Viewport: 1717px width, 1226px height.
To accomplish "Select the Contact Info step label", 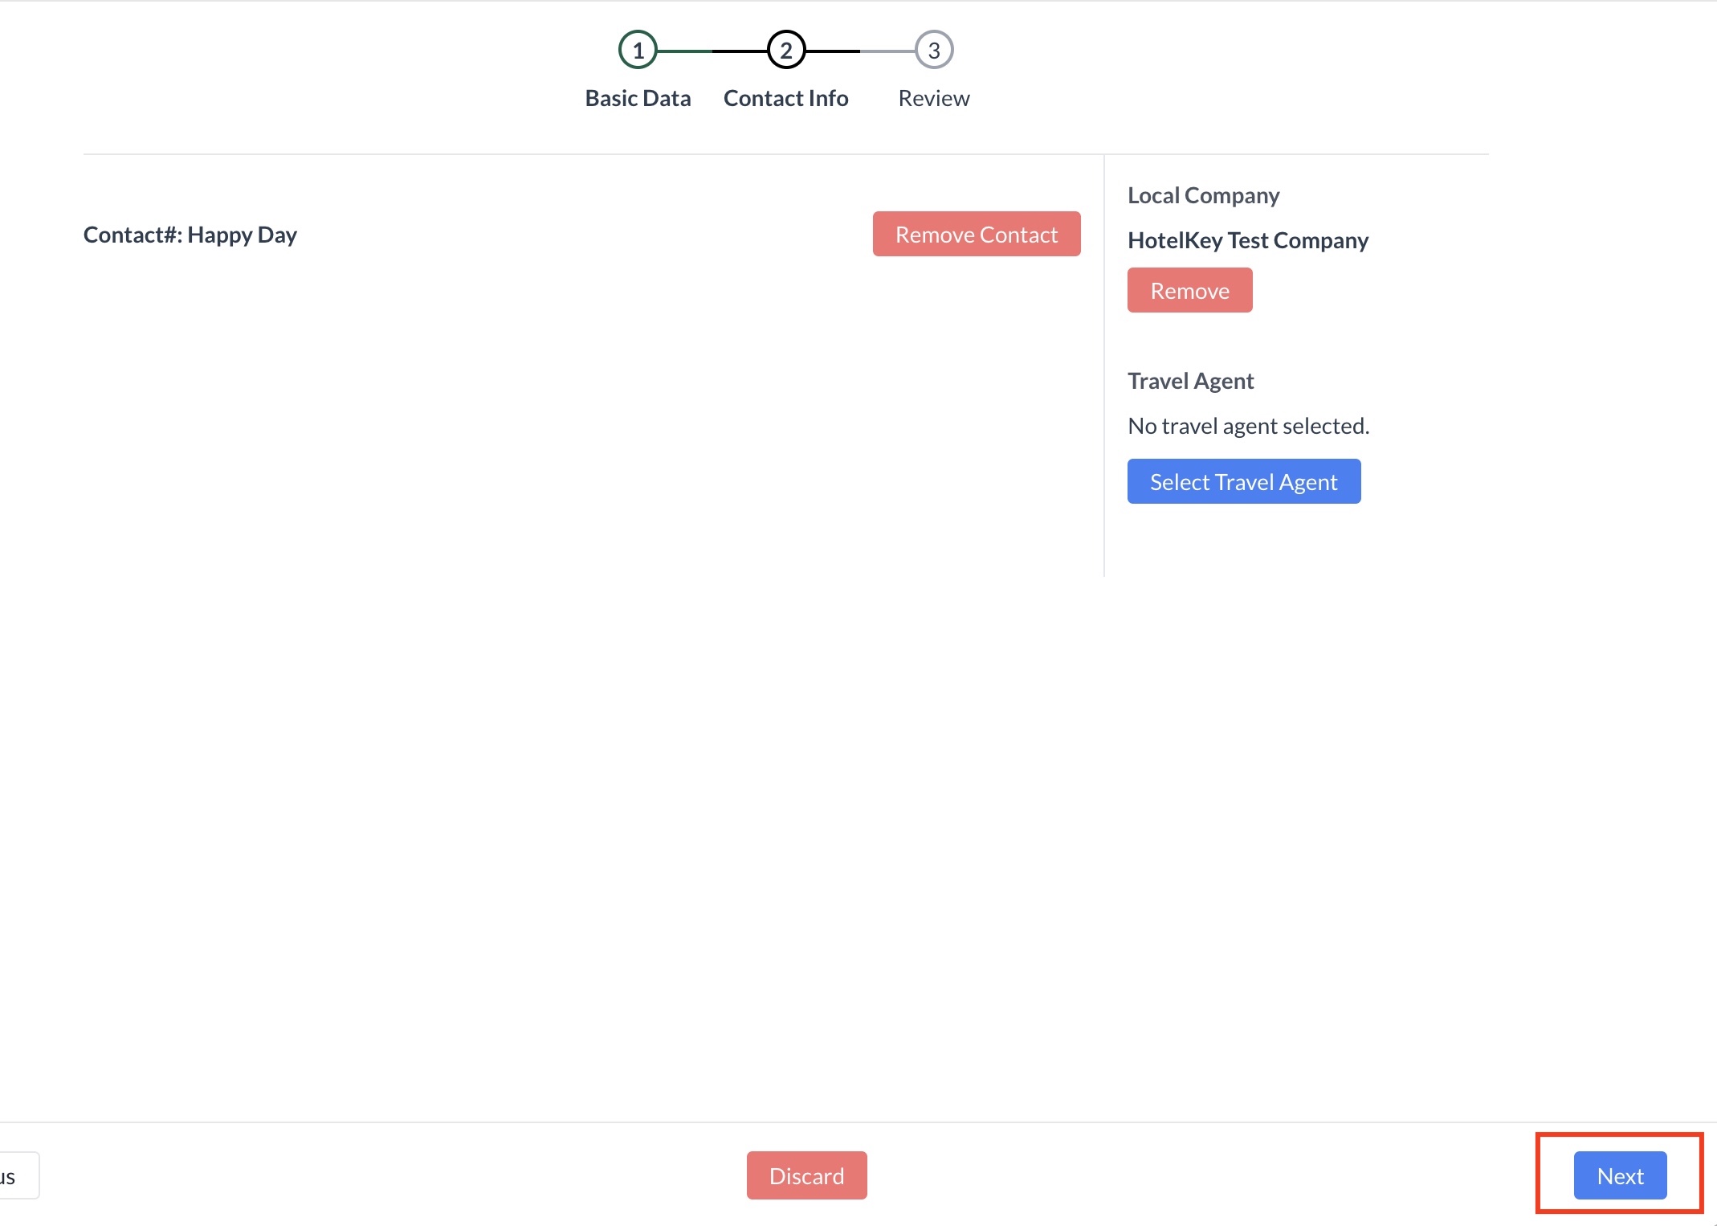I will click(785, 98).
